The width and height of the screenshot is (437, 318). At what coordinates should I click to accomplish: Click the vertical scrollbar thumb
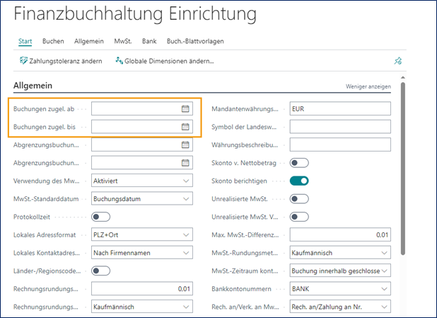coord(403,169)
